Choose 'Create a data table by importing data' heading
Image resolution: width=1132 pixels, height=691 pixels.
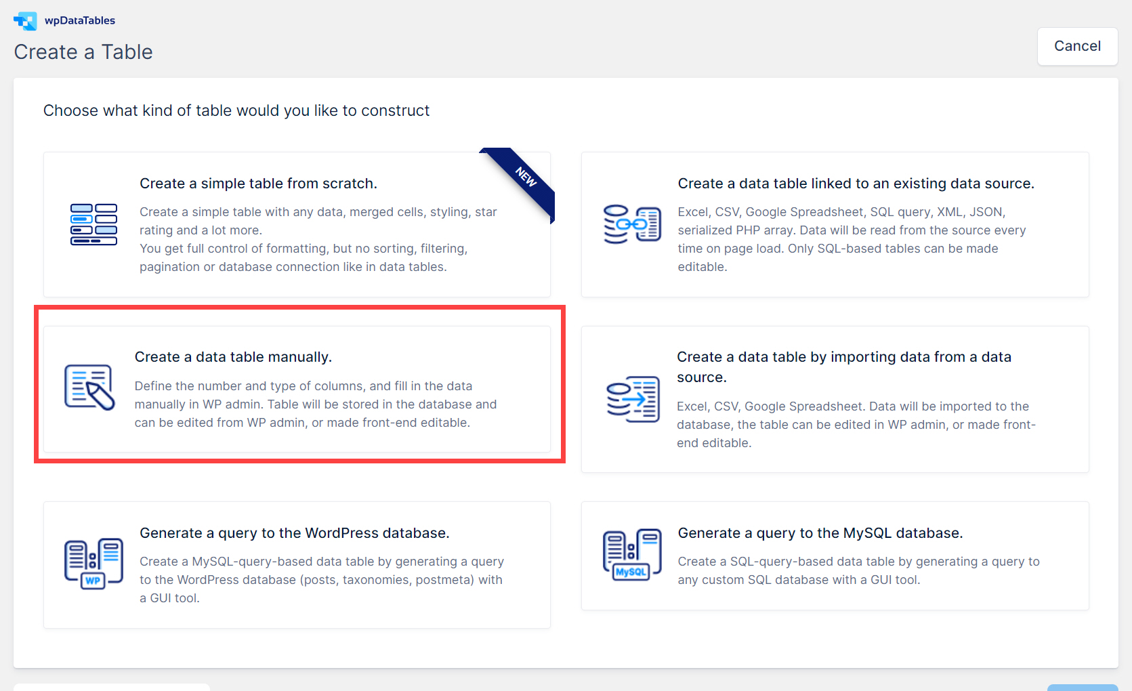[844, 367]
